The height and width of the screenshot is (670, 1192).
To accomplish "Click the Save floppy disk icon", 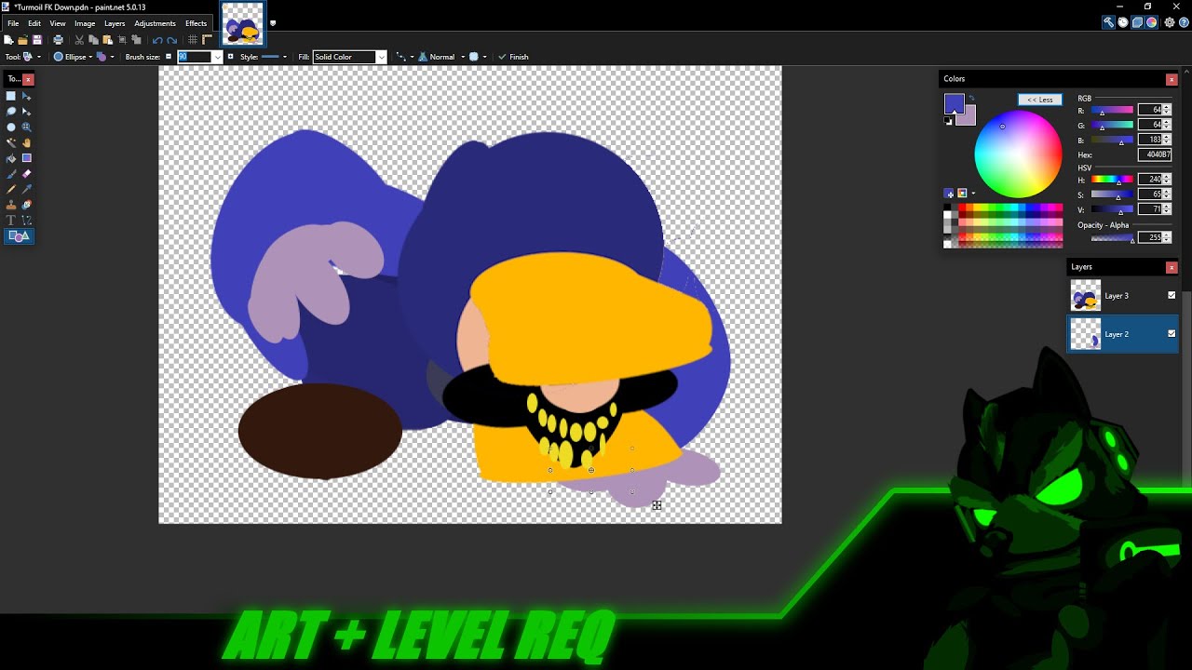I will click(x=37, y=40).
